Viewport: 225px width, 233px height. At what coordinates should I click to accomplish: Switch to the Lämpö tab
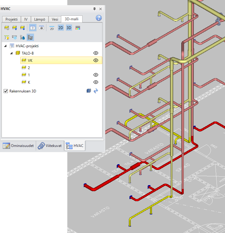[40, 19]
